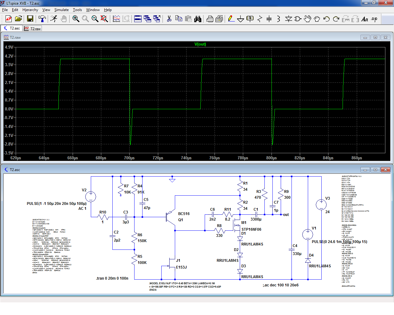Select the Draw Wire pencil tool

point(231,19)
